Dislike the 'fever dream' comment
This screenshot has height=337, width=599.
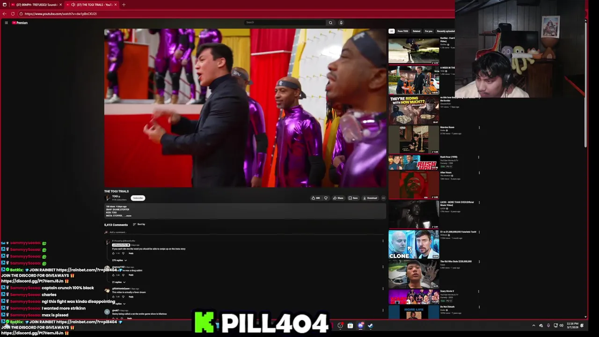point(123,297)
